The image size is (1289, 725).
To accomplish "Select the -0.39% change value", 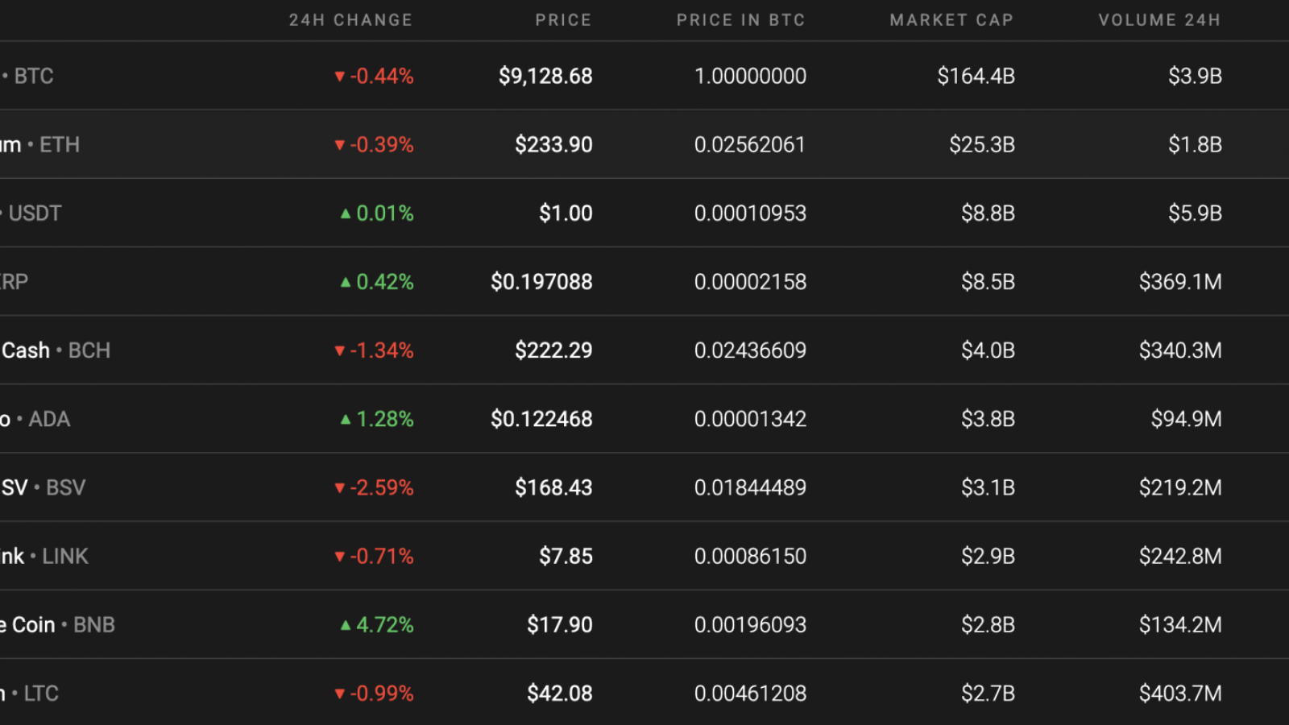I will tap(374, 144).
